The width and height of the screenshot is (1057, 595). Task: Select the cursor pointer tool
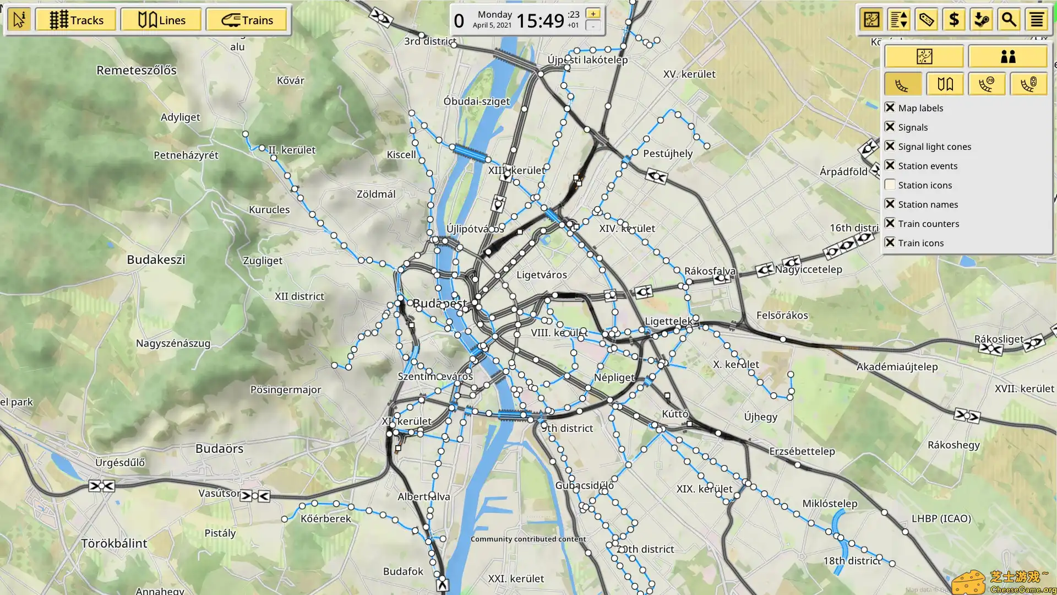point(19,20)
